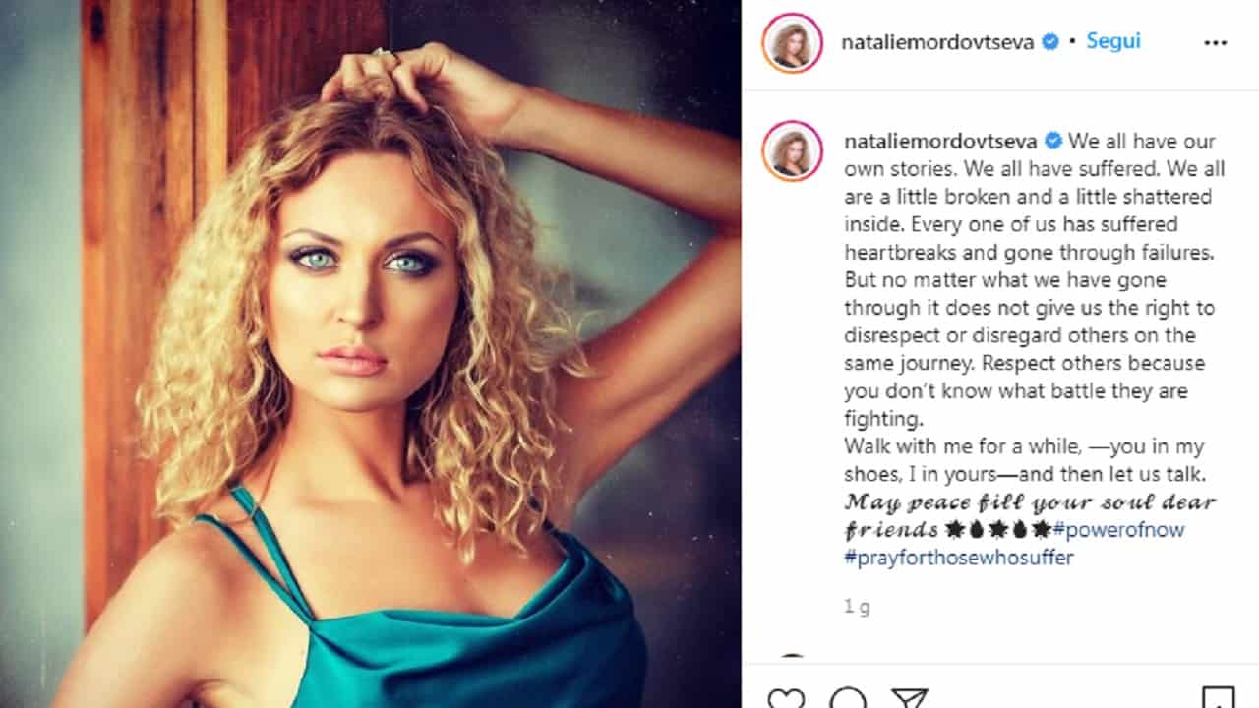The image size is (1259, 708).
Task: Open nataliemordovtseva username in the caption
Action: pos(940,142)
